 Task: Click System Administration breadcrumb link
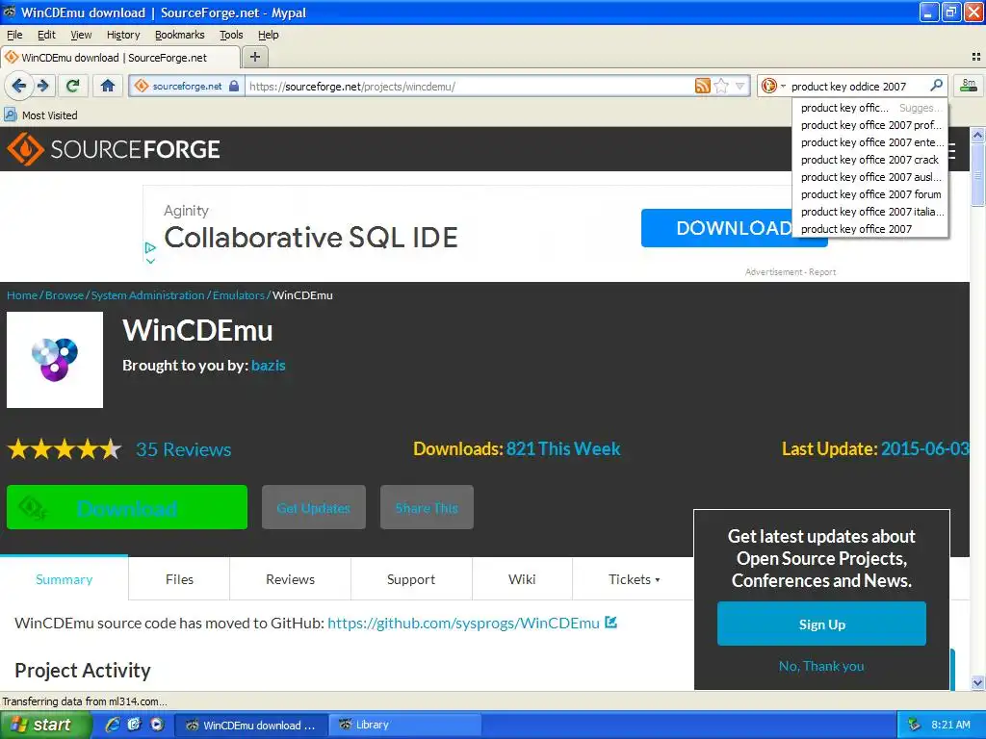[x=147, y=295]
